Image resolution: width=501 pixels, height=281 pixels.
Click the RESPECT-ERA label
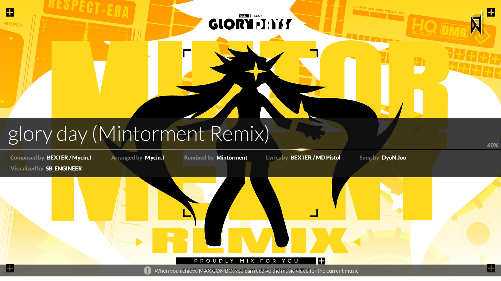(x=89, y=9)
